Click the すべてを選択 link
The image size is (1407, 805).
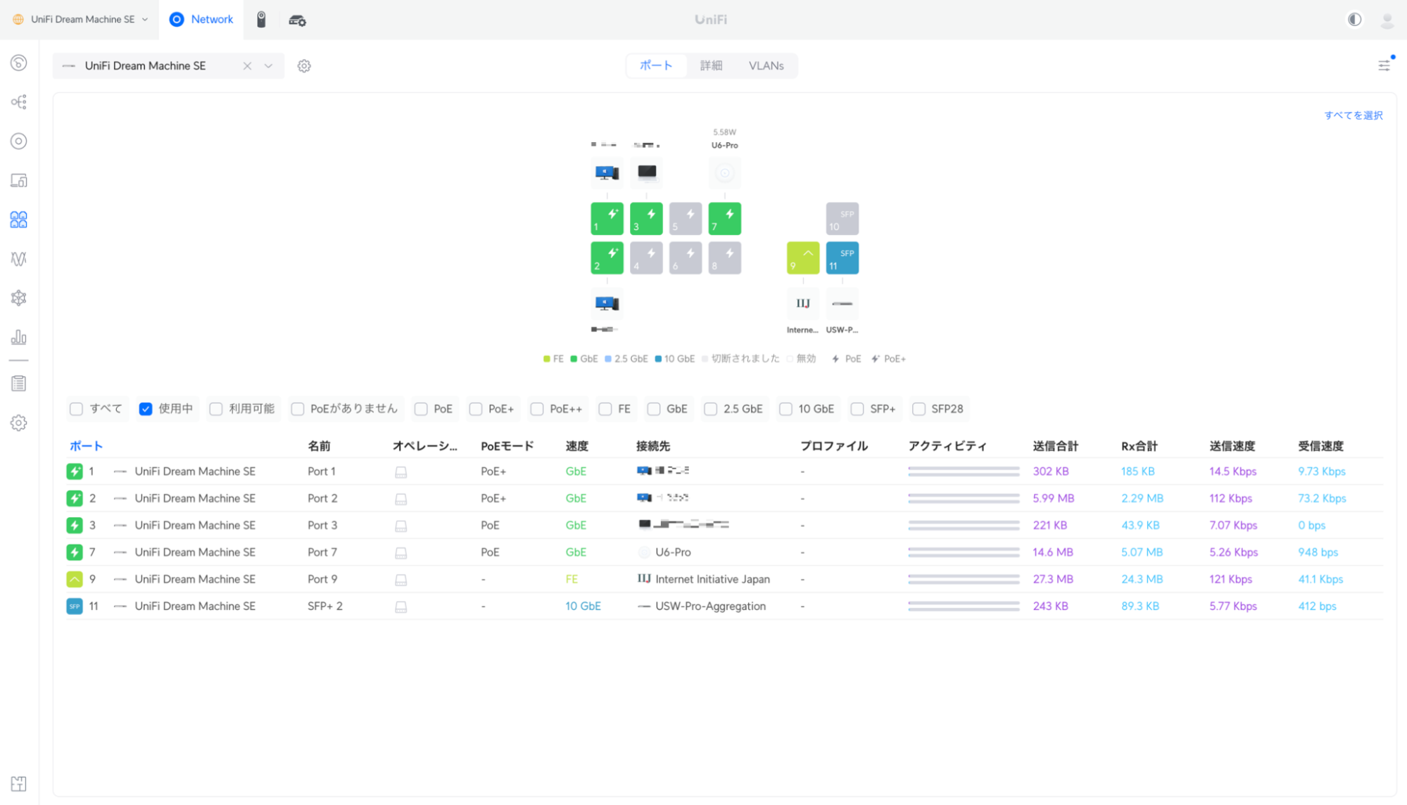coord(1353,115)
